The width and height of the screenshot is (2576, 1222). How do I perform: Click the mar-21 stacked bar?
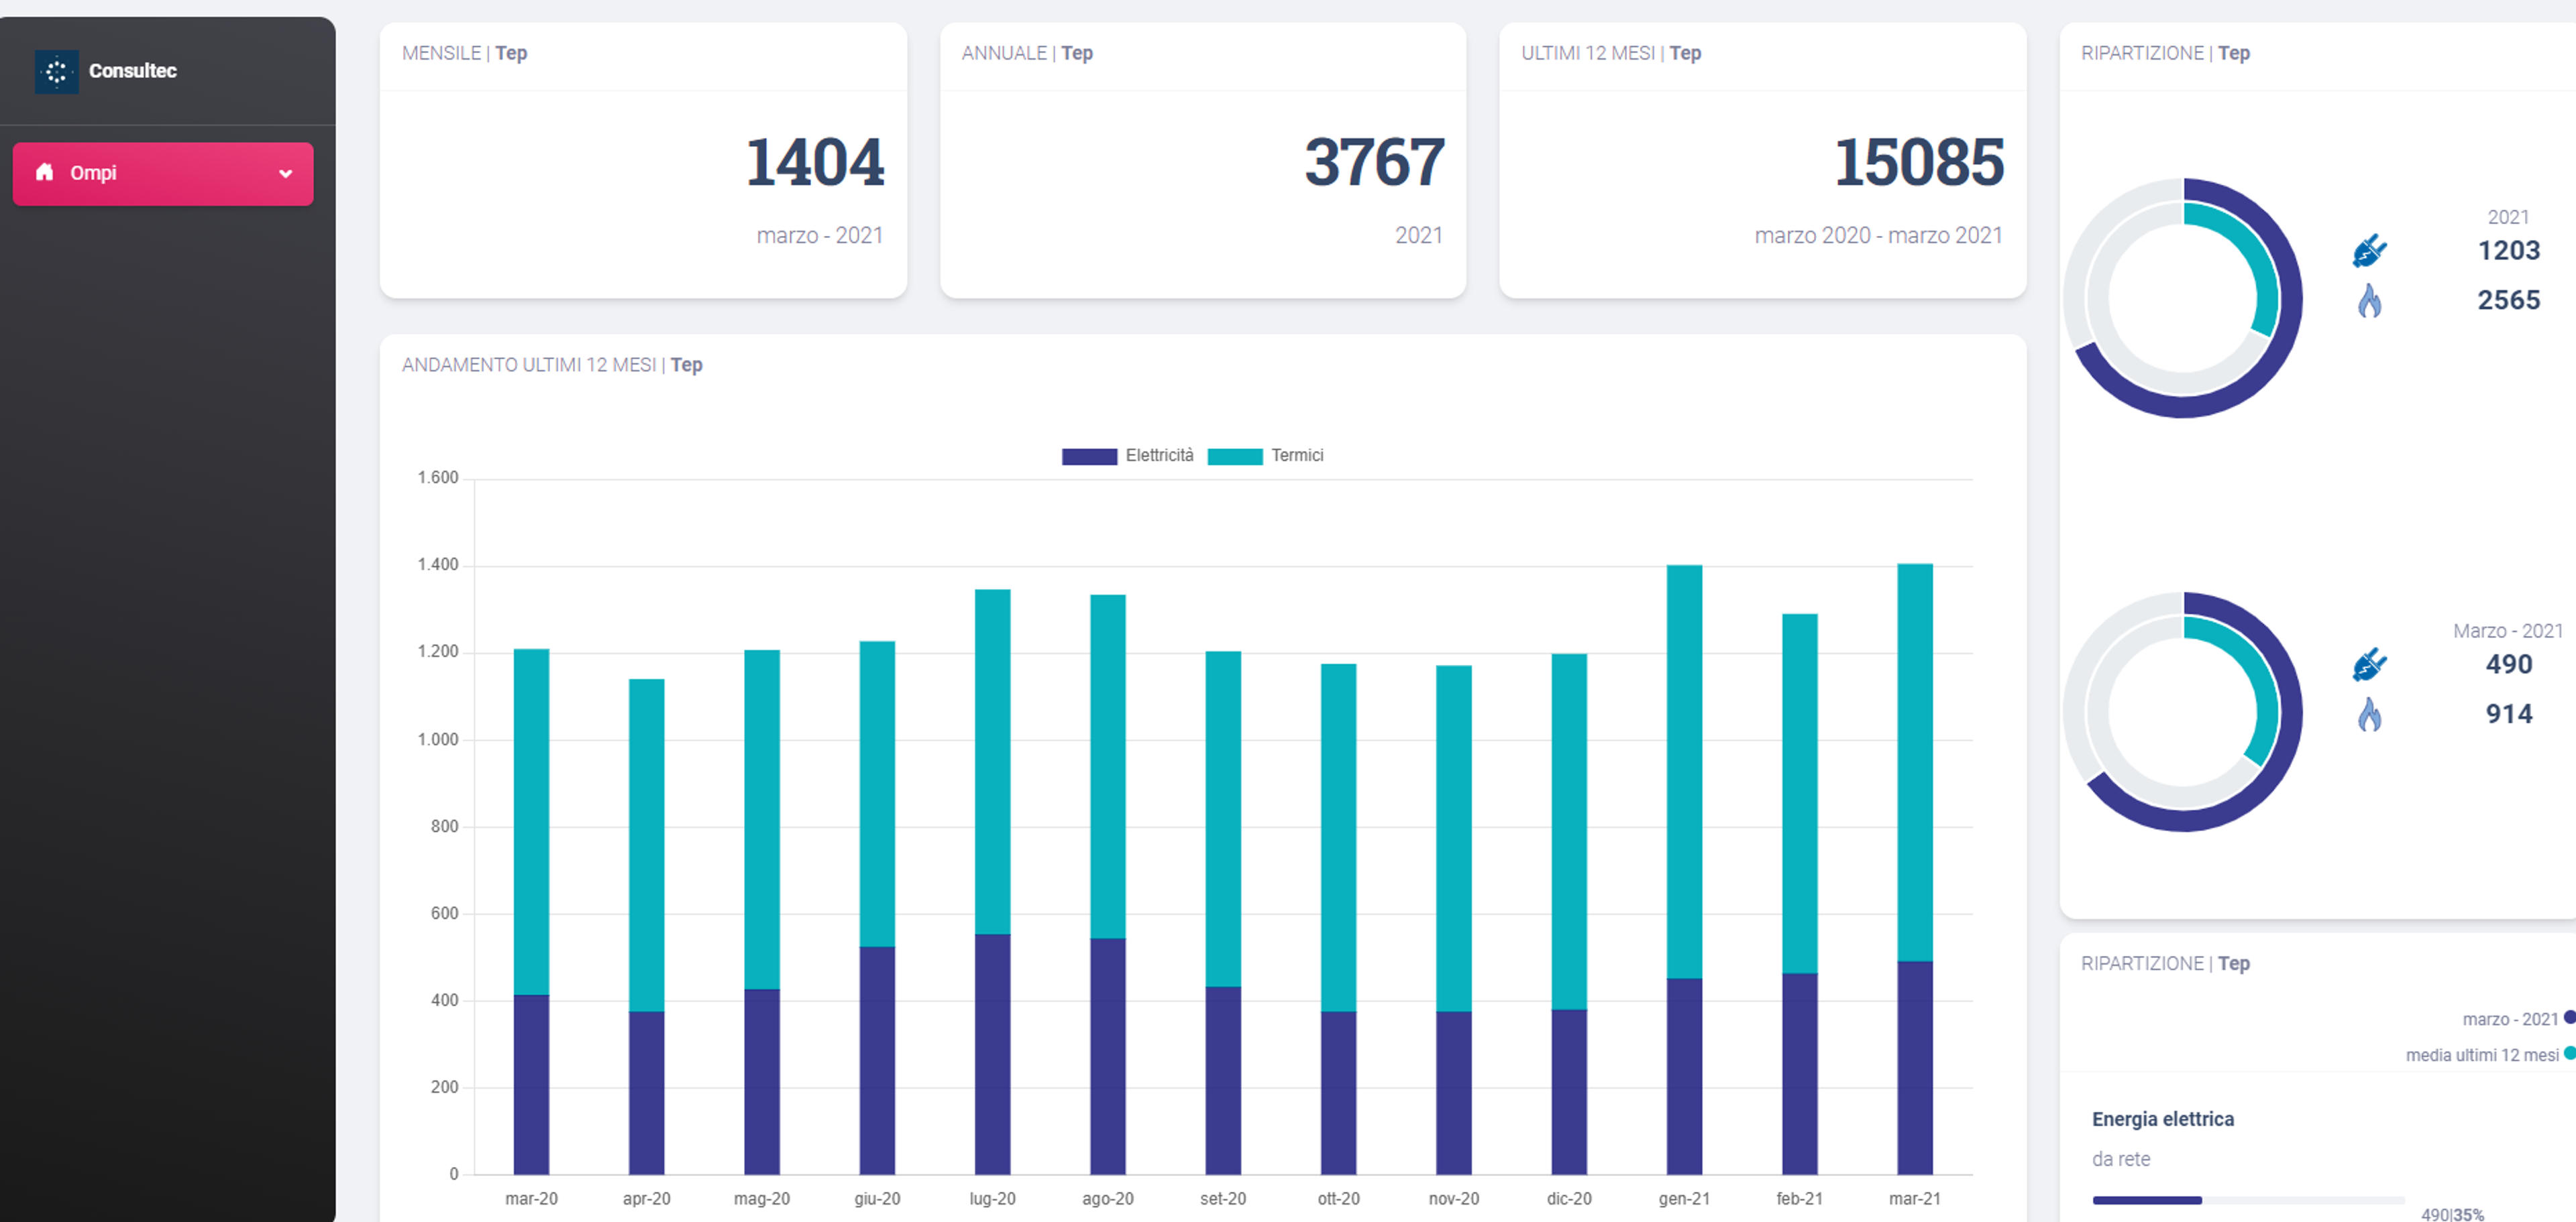[1914, 869]
